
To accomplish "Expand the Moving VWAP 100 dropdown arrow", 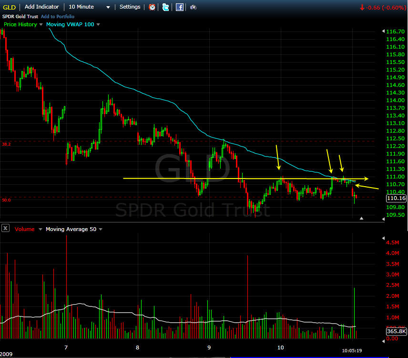I will coord(98,24).
